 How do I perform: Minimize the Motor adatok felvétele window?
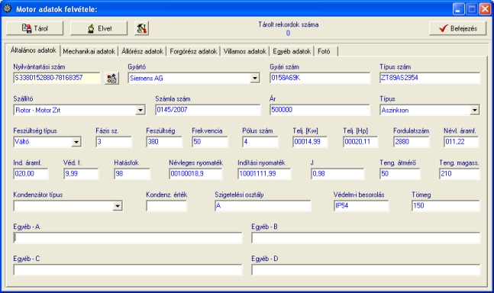pos(459,9)
